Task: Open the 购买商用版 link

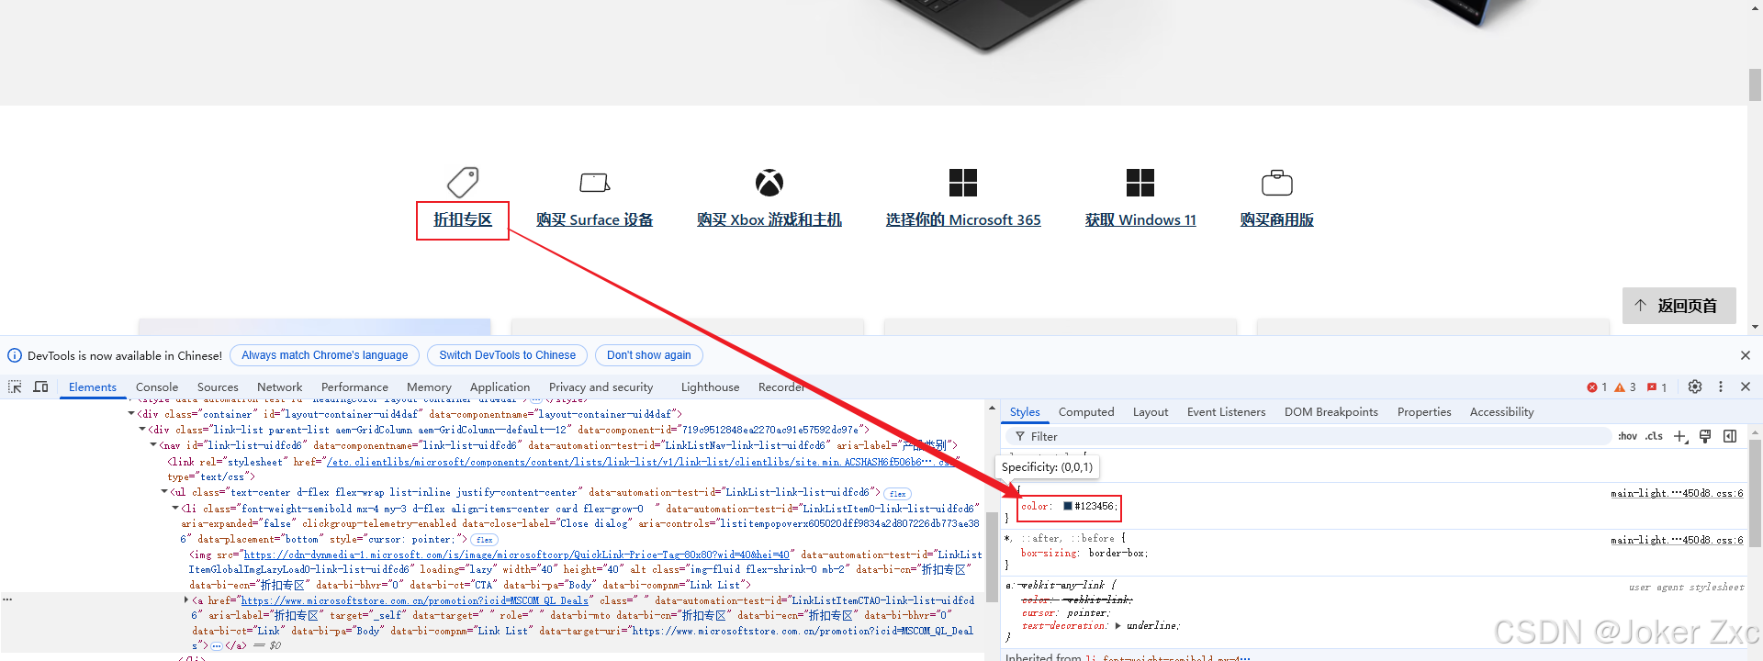Action: coord(1277,220)
